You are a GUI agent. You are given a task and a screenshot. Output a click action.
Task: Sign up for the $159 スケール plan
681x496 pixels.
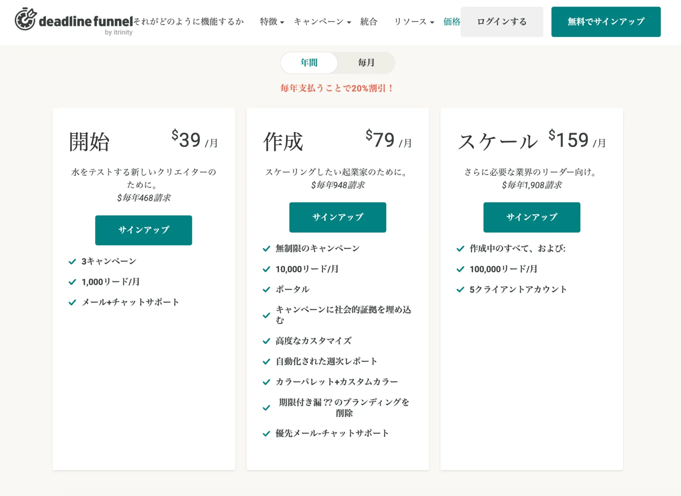click(532, 217)
